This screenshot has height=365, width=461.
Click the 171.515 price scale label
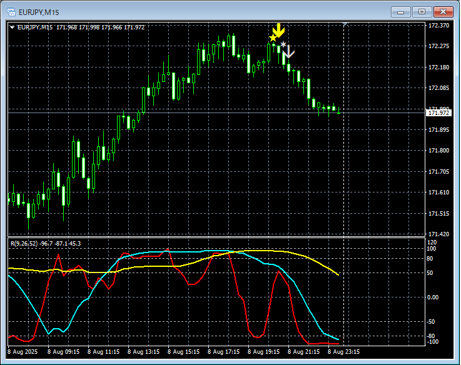click(438, 214)
